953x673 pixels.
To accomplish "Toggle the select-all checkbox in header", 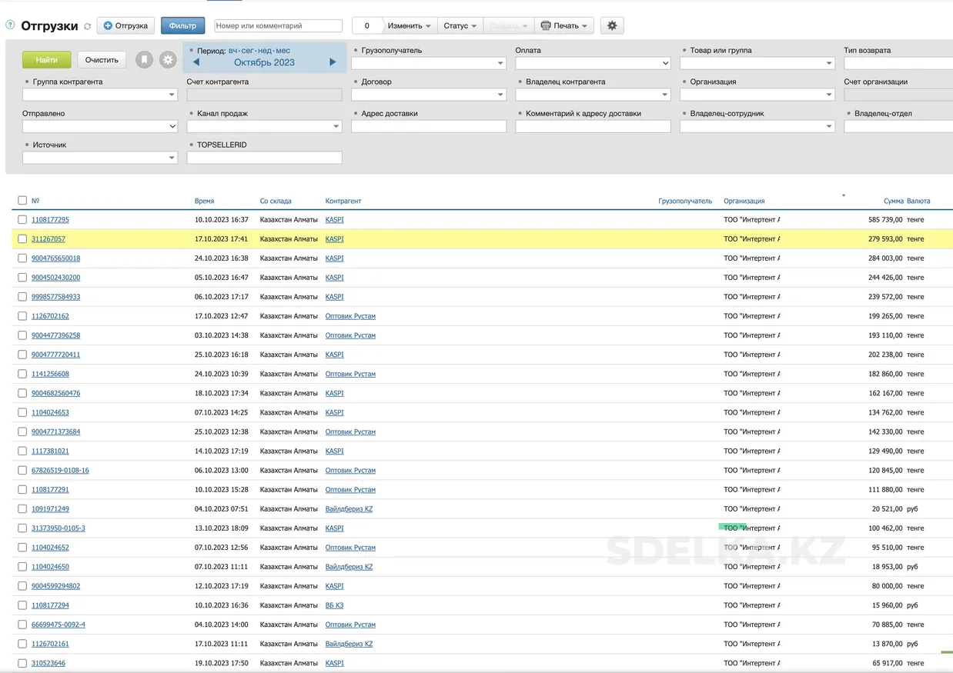I will (x=22, y=200).
